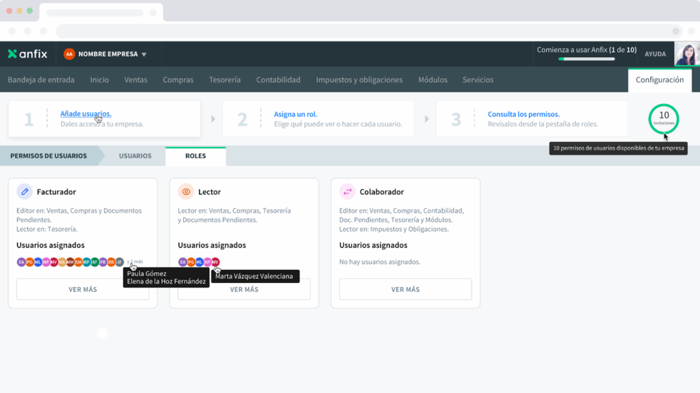Expand "y 2 más" users in Facturador
The image size is (700, 393).
135,262
